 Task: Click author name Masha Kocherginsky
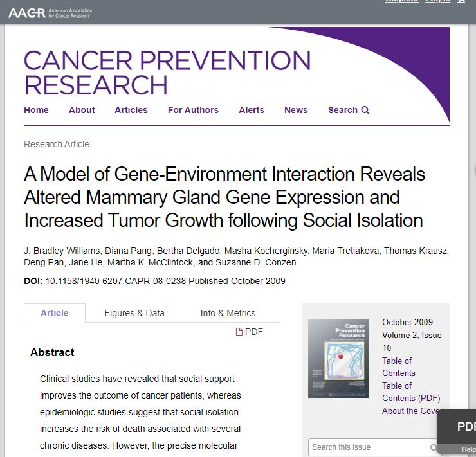click(266, 251)
